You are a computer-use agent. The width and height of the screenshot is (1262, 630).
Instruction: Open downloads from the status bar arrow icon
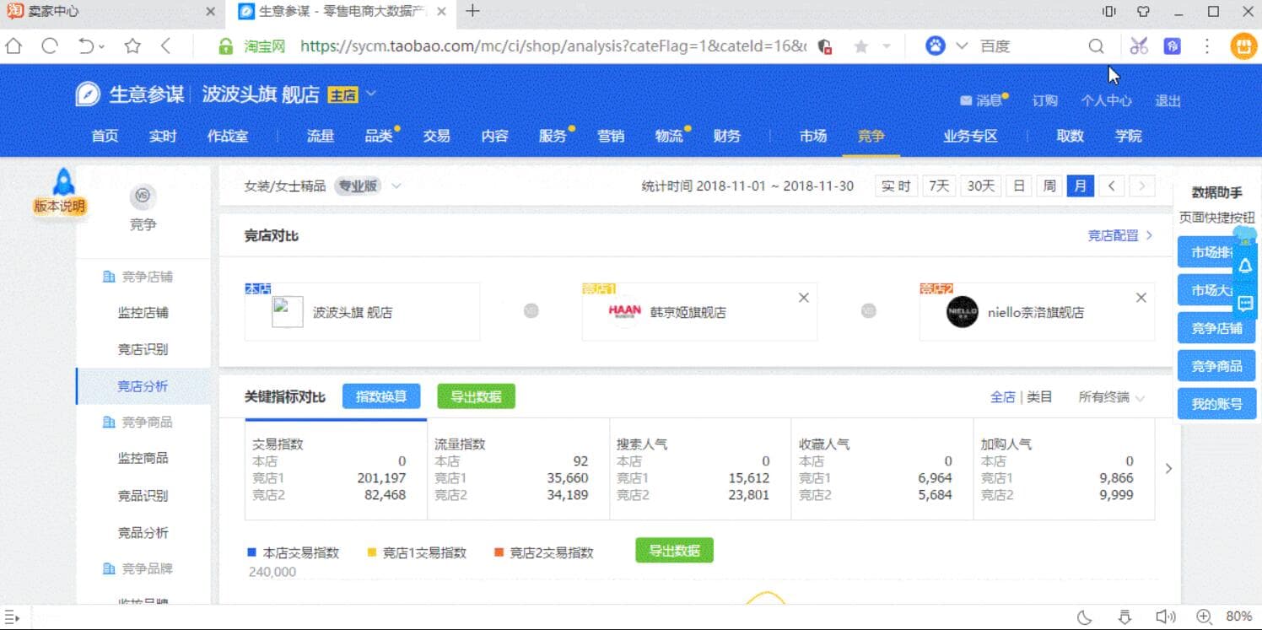click(x=1124, y=617)
